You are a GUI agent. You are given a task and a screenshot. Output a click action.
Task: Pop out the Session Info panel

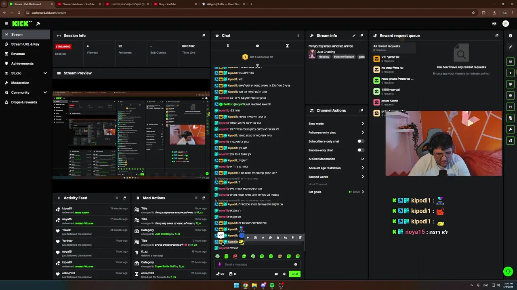pos(203,35)
